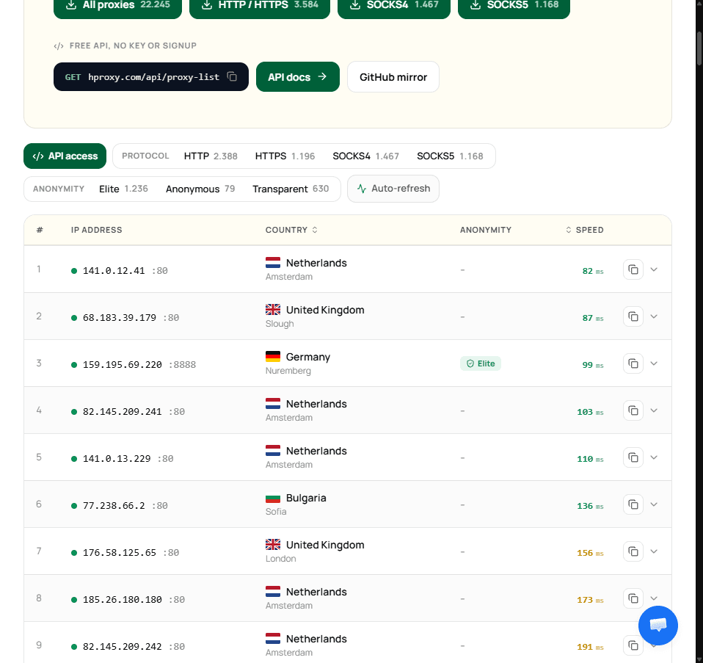Select IP address 77.238.66.2
The width and height of the screenshot is (703, 663).
[114, 506]
